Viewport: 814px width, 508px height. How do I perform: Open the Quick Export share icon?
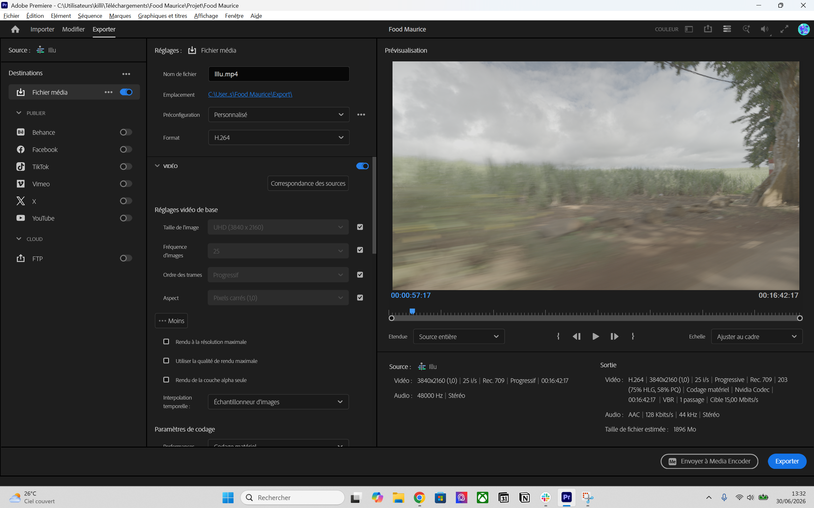coord(708,29)
